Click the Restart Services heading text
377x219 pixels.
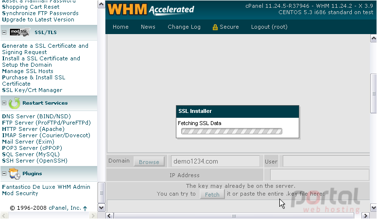point(45,103)
